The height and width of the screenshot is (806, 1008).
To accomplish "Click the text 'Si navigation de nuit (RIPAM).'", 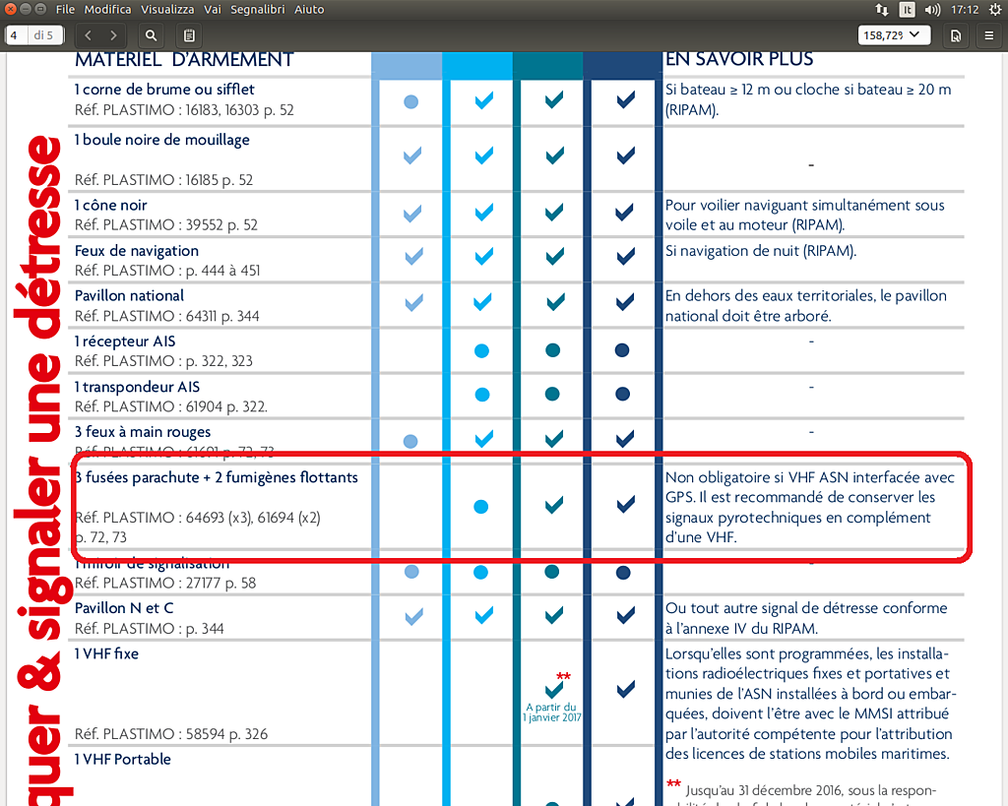I will click(761, 251).
